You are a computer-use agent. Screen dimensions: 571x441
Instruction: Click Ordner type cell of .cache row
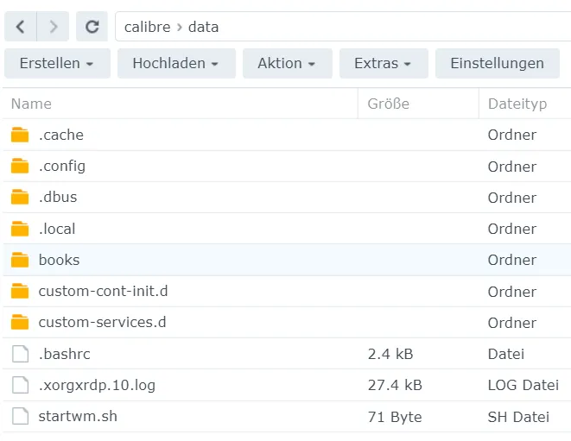(x=512, y=135)
